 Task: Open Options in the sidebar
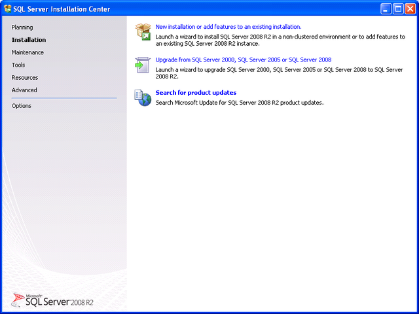point(22,106)
